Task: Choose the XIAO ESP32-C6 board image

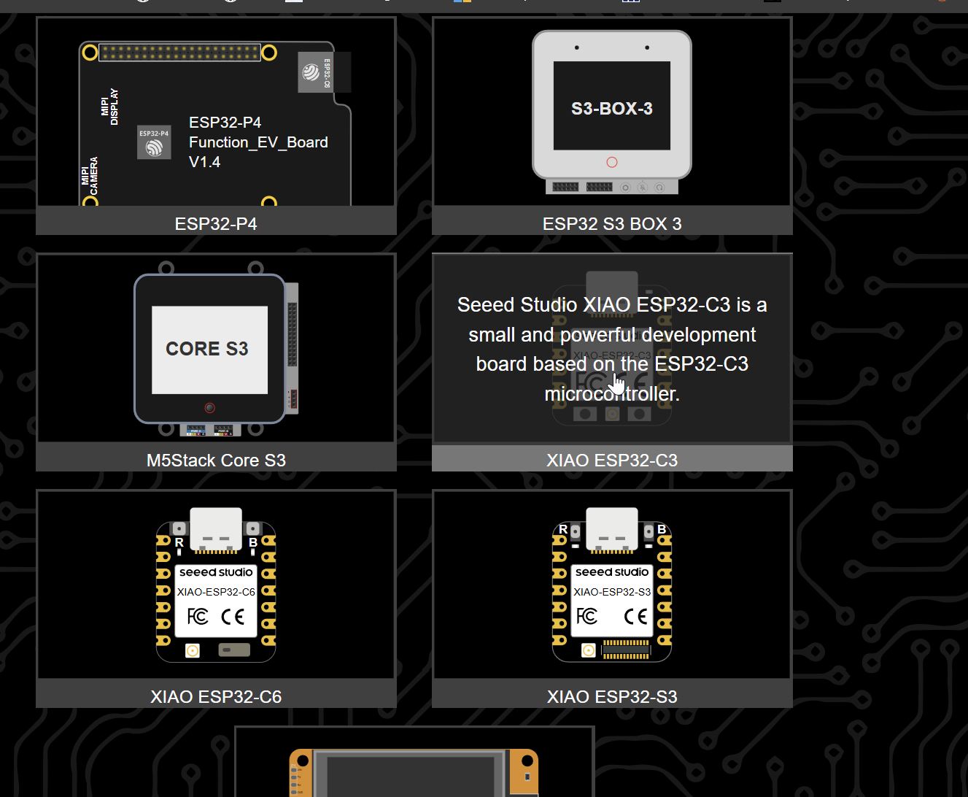Action: tap(216, 584)
